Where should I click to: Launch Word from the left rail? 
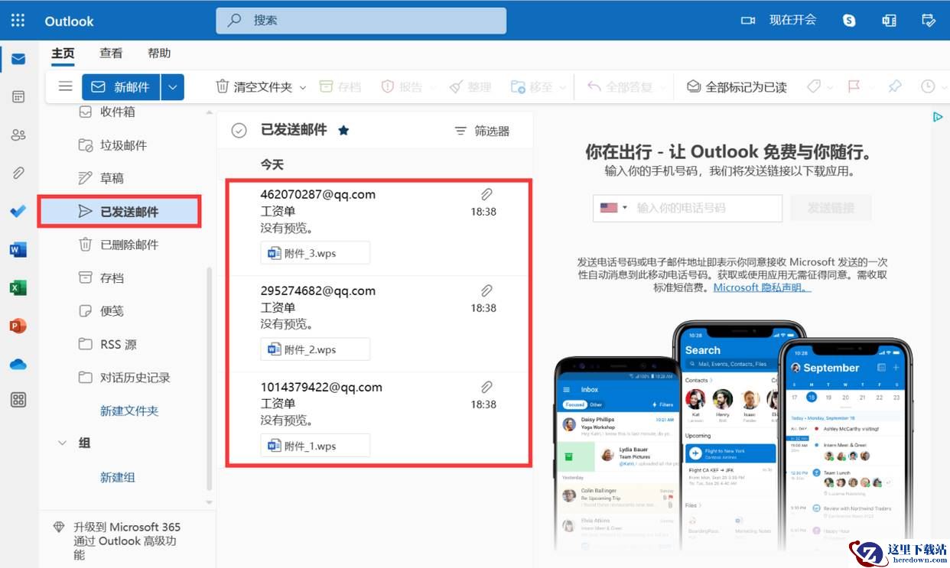(x=18, y=249)
